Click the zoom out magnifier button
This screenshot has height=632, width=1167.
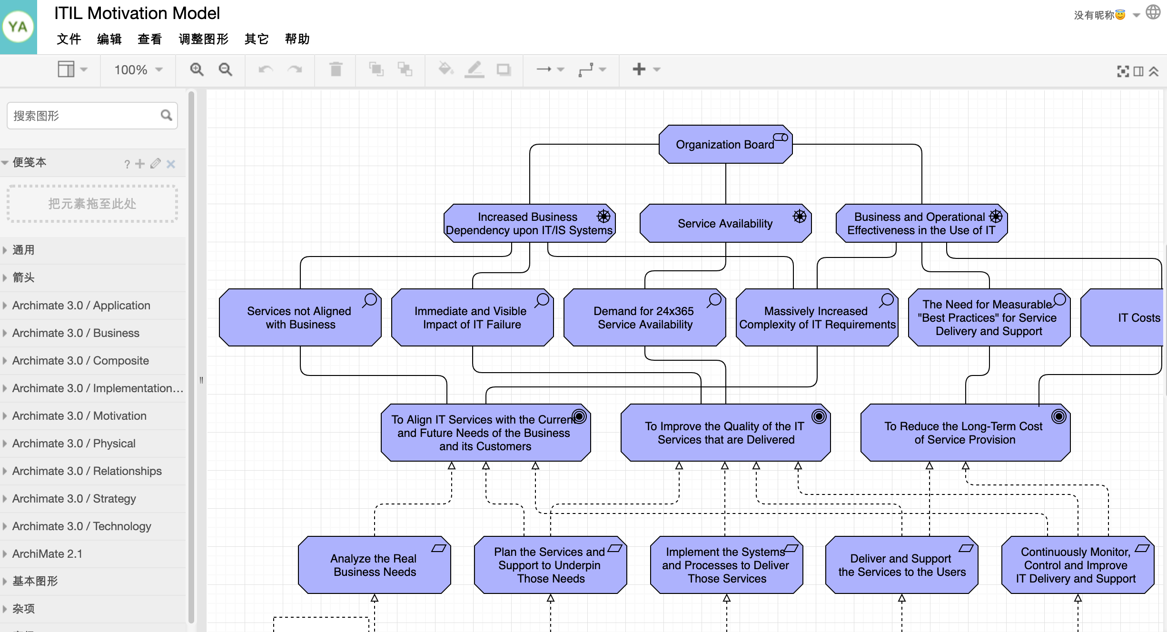[225, 71]
